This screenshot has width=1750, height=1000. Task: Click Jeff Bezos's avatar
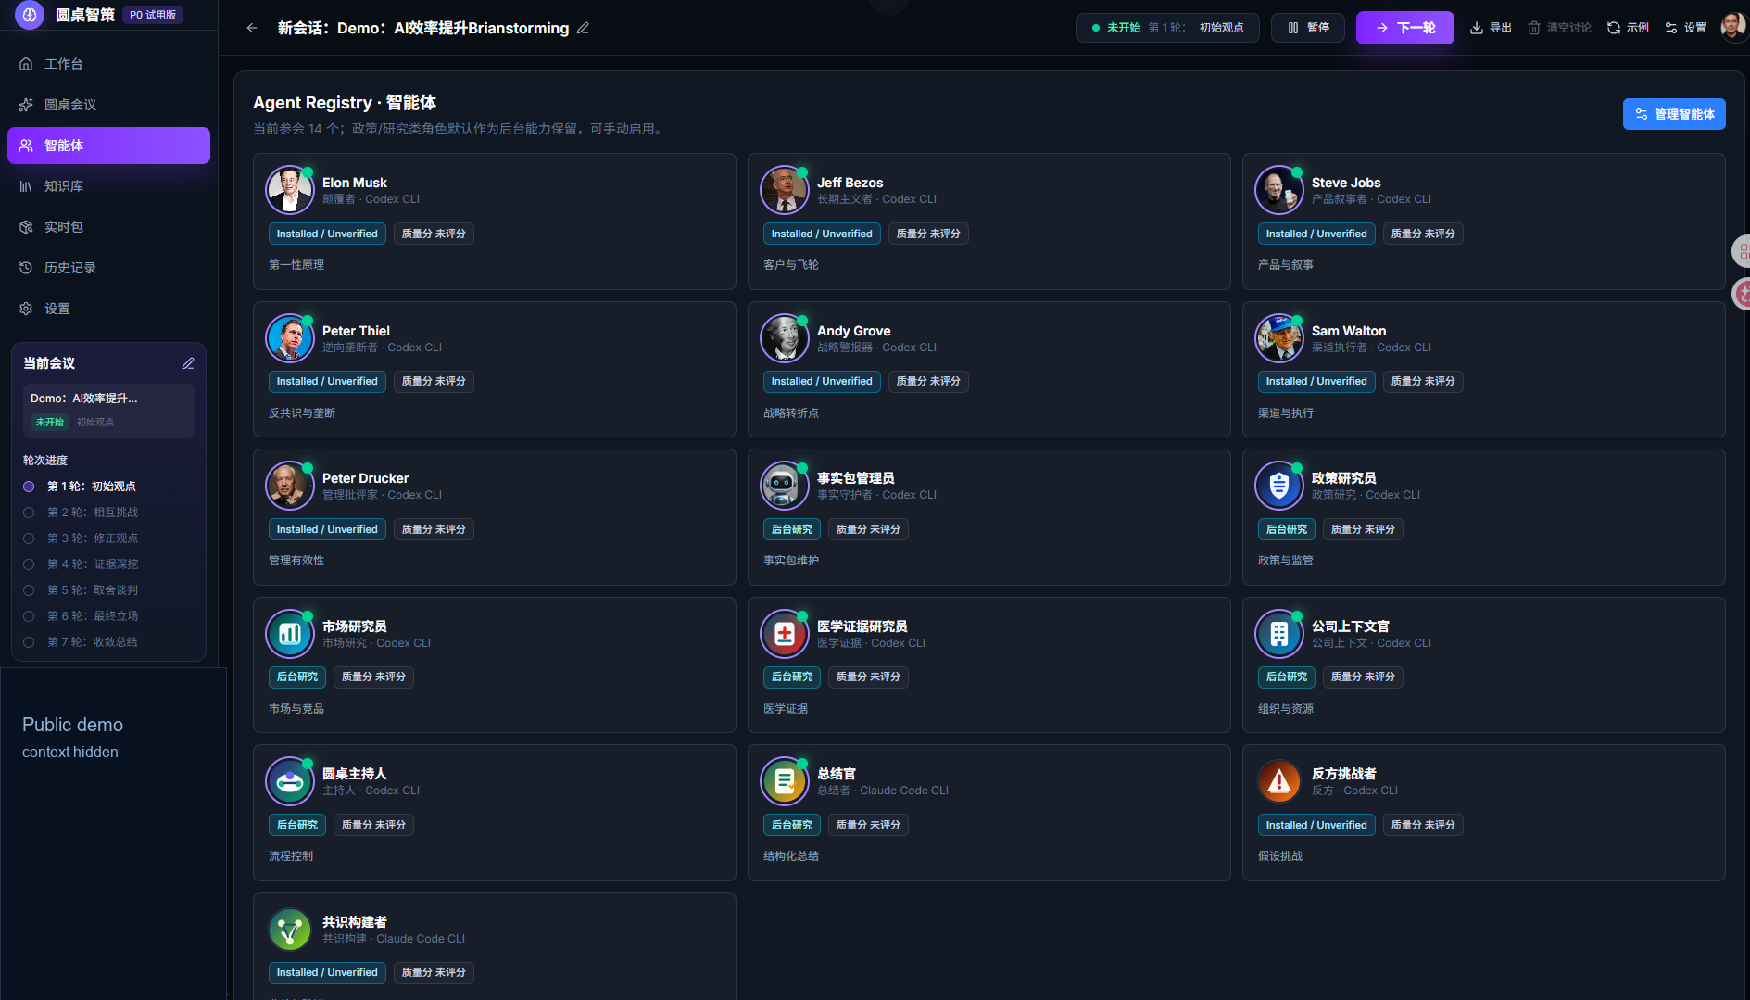click(x=785, y=190)
